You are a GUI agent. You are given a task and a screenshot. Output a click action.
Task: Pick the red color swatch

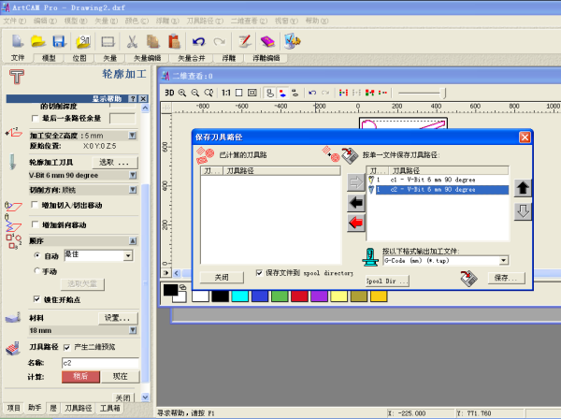299,296
